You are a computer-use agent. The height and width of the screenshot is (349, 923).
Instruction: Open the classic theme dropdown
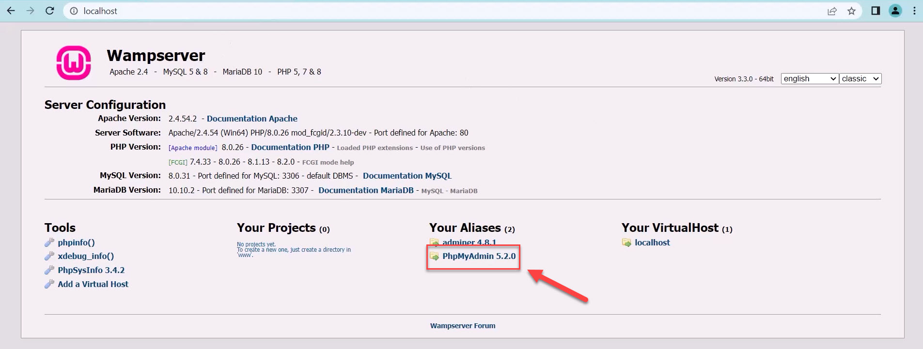pos(860,78)
